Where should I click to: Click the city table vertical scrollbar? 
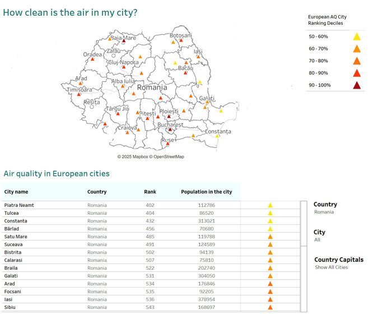click(304, 224)
